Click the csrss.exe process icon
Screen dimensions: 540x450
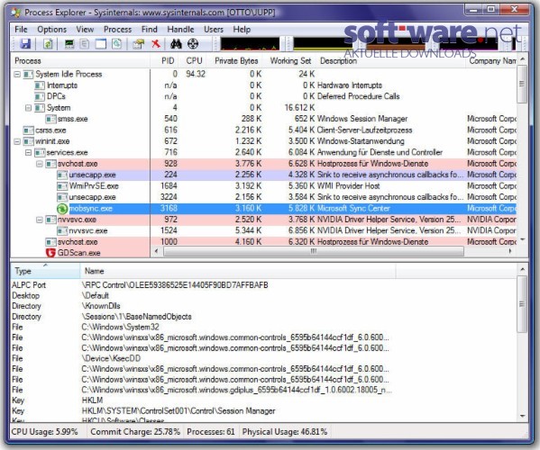28,130
